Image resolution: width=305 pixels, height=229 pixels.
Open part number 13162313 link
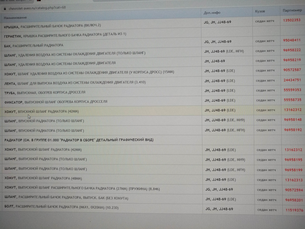click(294, 180)
